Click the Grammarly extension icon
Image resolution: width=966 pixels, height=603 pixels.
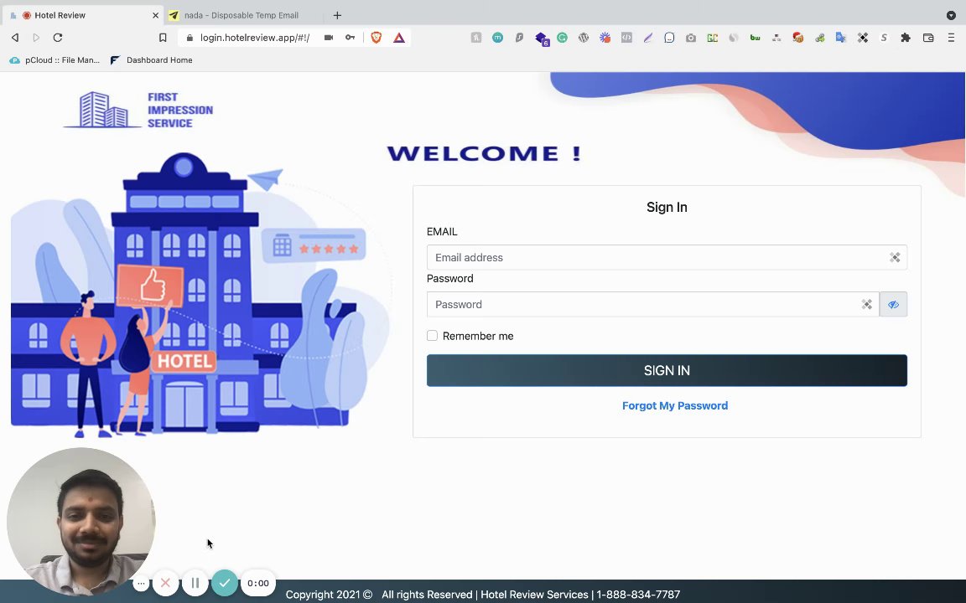(x=562, y=38)
